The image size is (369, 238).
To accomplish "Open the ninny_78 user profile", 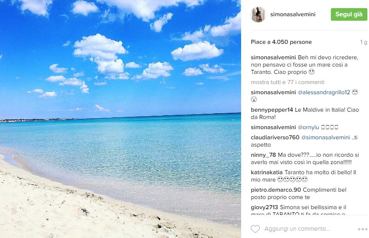I will (x=263, y=155).
